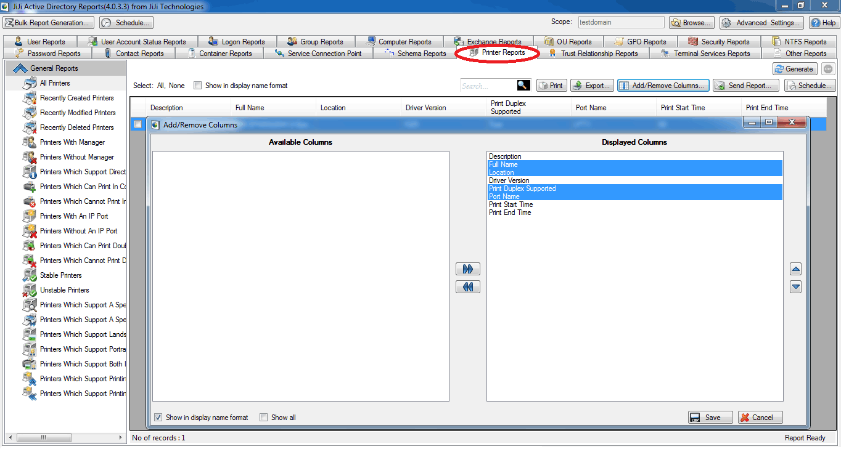The image size is (841, 473).
Task: Click Unstable Printers icon
Action: pyautogui.click(x=30, y=290)
